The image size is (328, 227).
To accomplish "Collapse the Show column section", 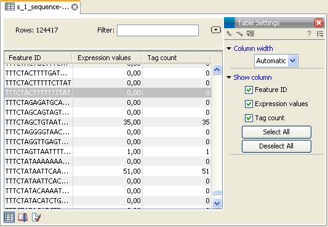I will point(229,78).
